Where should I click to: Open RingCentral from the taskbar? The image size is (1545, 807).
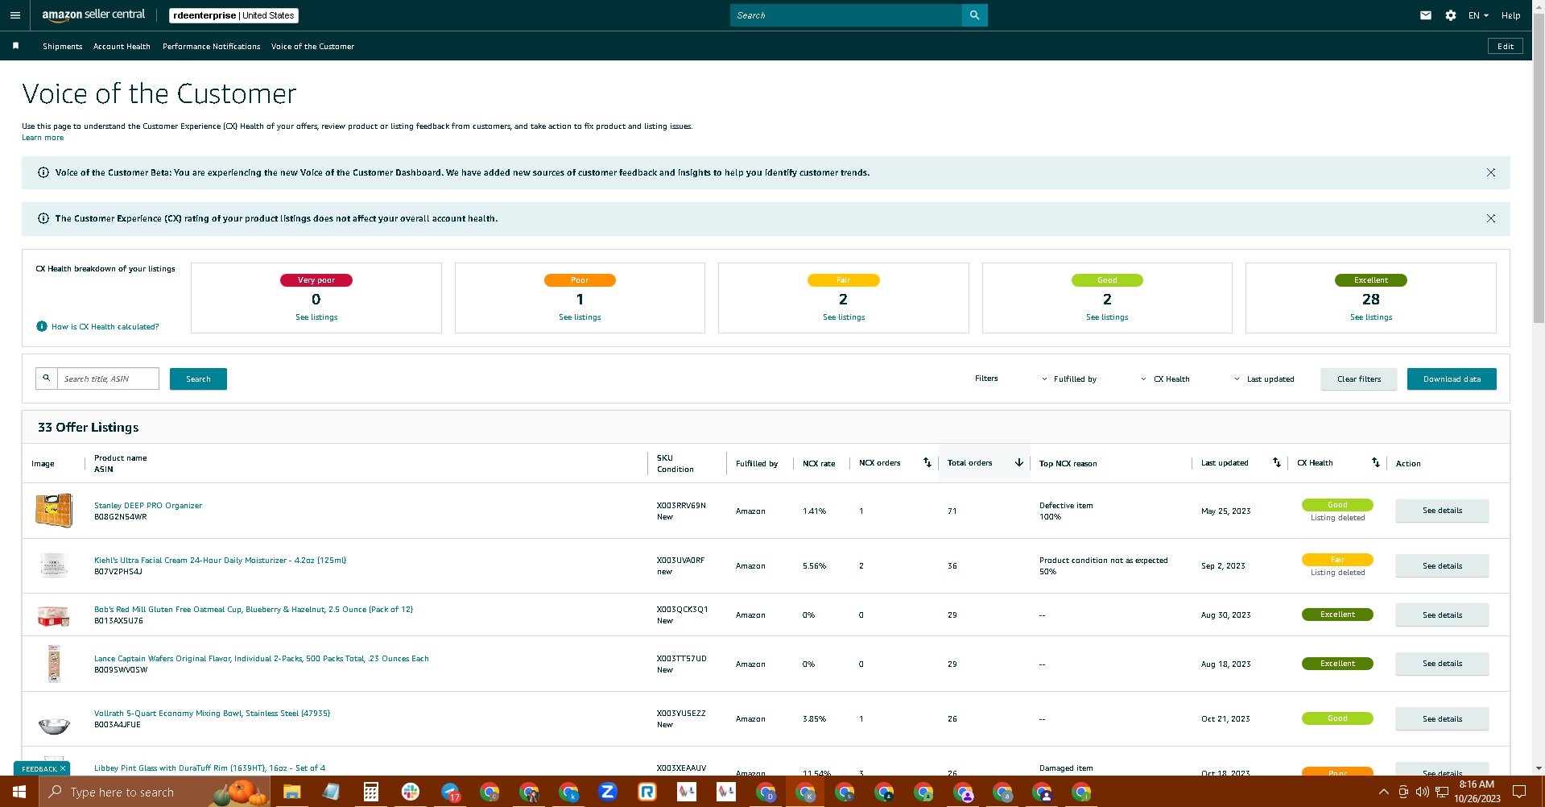(647, 792)
